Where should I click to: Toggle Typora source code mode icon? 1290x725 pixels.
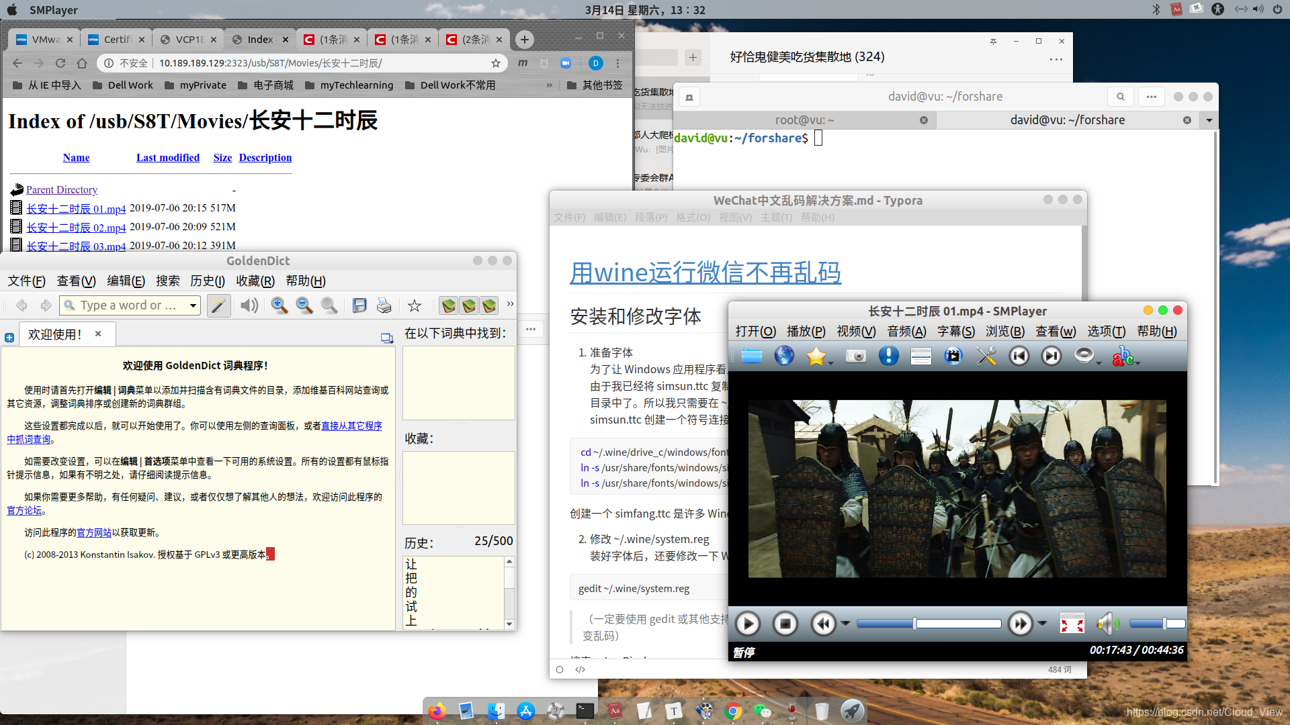[x=580, y=669]
